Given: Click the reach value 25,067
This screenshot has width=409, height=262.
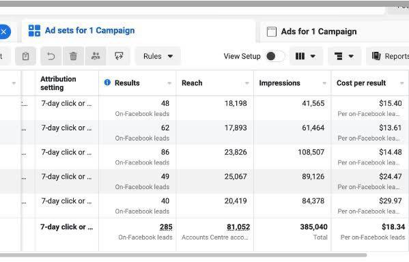Looking at the screenshot, I should pos(236,177).
